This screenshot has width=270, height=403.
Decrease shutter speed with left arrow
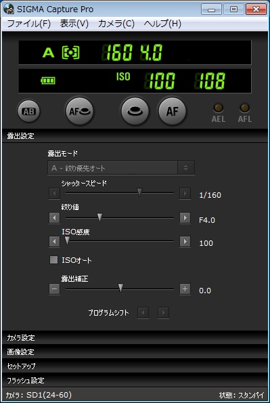point(54,193)
